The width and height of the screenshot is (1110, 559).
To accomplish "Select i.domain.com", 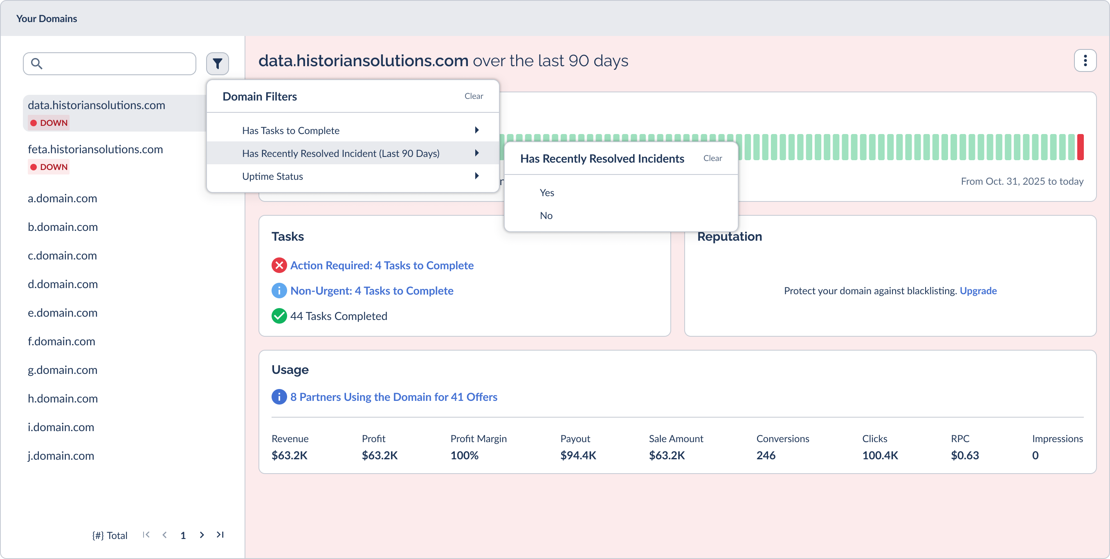I will click(61, 427).
